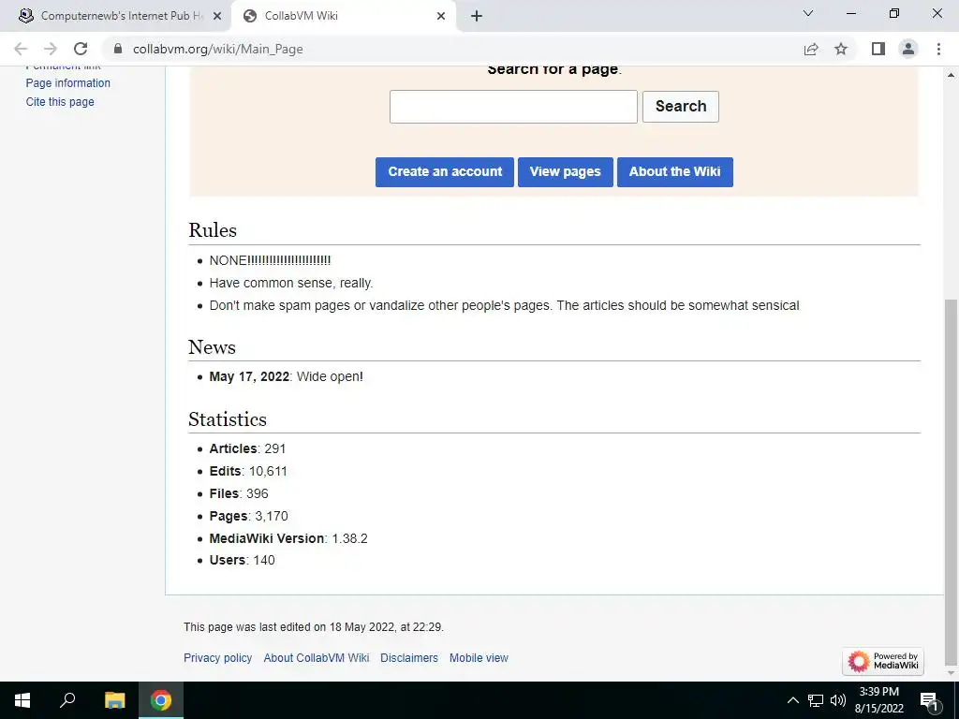Click the News heading
This screenshot has width=959, height=719.
[x=212, y=346]
